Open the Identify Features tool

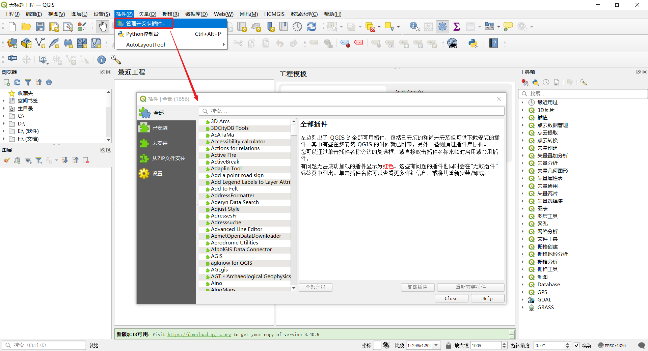coord(414,27)
